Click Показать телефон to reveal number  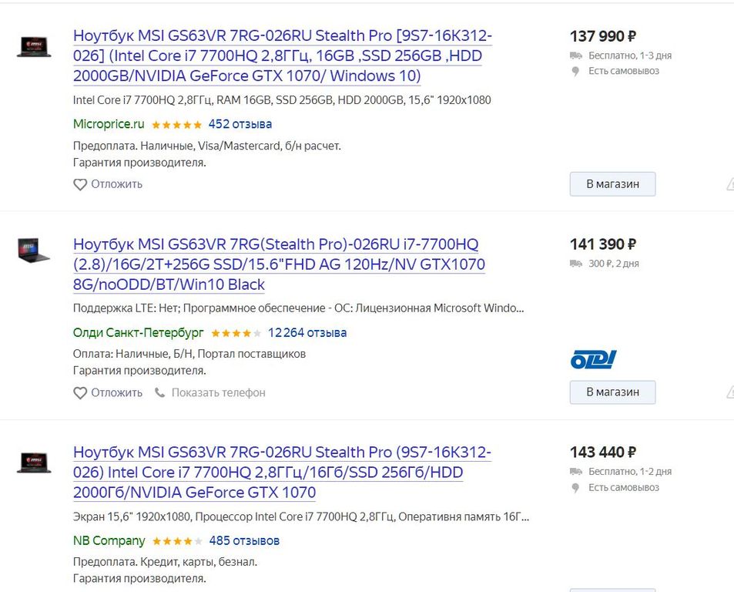[x=218, y=393]
